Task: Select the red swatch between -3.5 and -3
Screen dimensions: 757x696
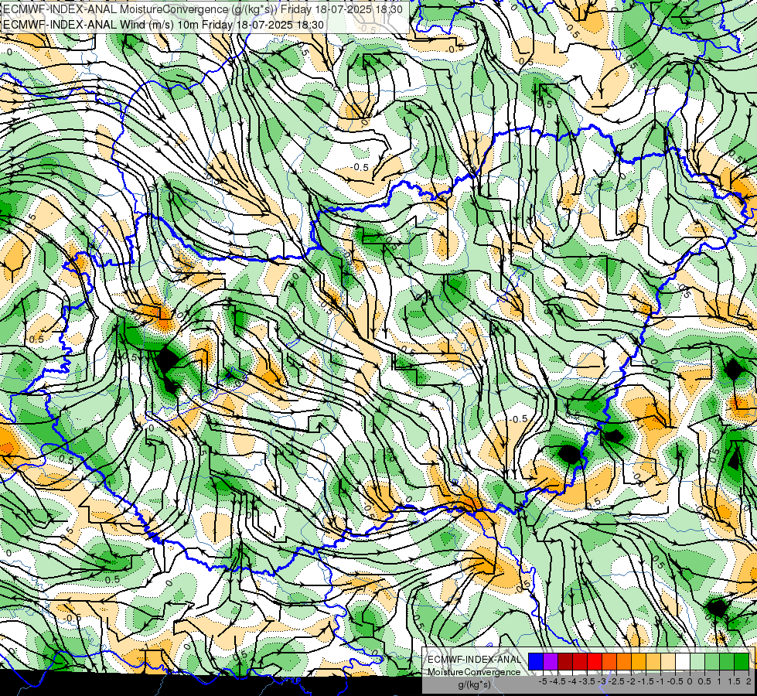Action: (595, 661)
